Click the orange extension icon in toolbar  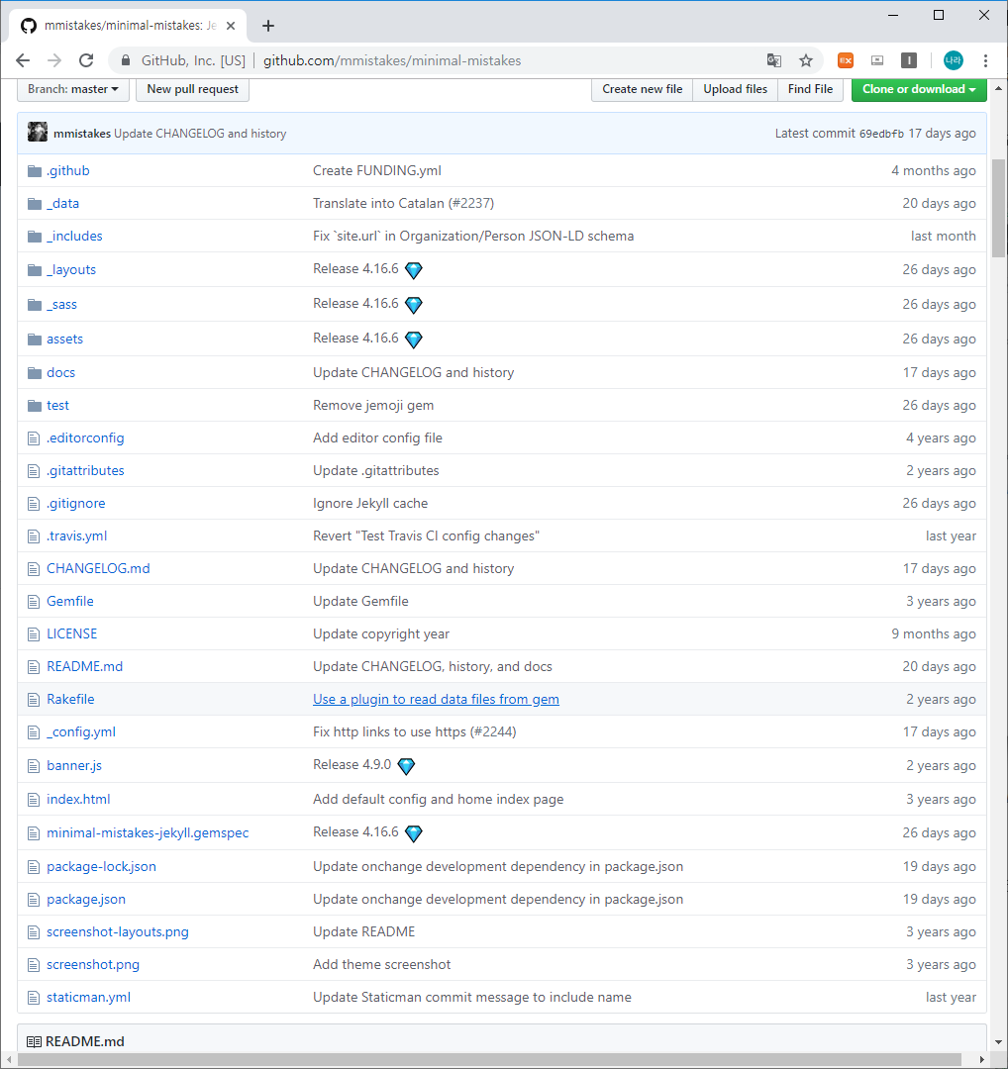pos(846,60)
